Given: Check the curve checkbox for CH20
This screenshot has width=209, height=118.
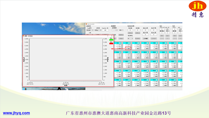Looking at the screenshot, I should [x=154, y=58].
